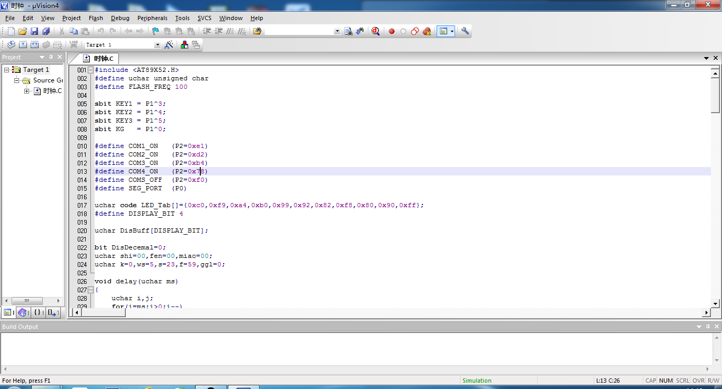Screen dimensions: 722x389
Task: Open a file using the folder icon
Action: (23, 31)
